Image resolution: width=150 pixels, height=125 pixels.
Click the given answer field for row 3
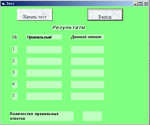click(87, 73)
